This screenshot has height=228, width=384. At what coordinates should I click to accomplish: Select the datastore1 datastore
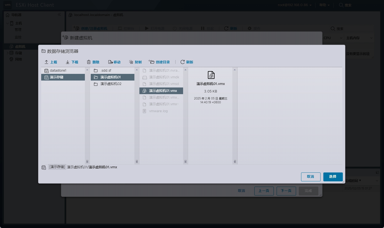[x=58, y=71]
